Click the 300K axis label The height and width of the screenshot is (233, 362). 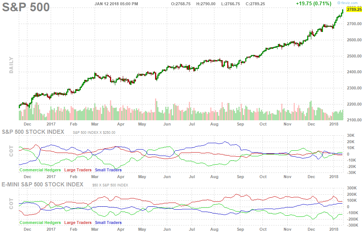[x=352, y=188]
